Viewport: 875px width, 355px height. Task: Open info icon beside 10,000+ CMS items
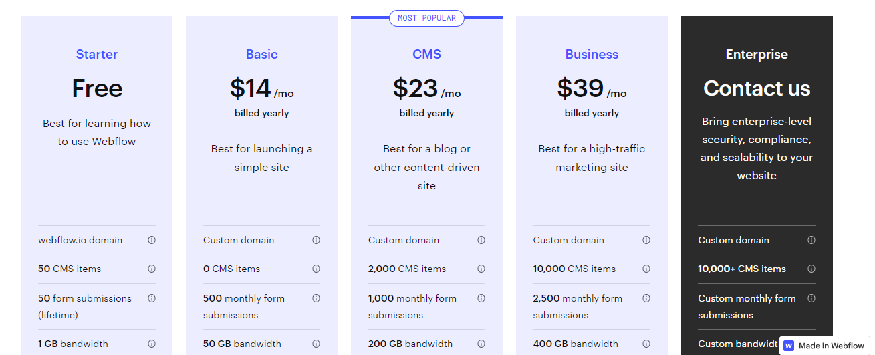point(811,269)
